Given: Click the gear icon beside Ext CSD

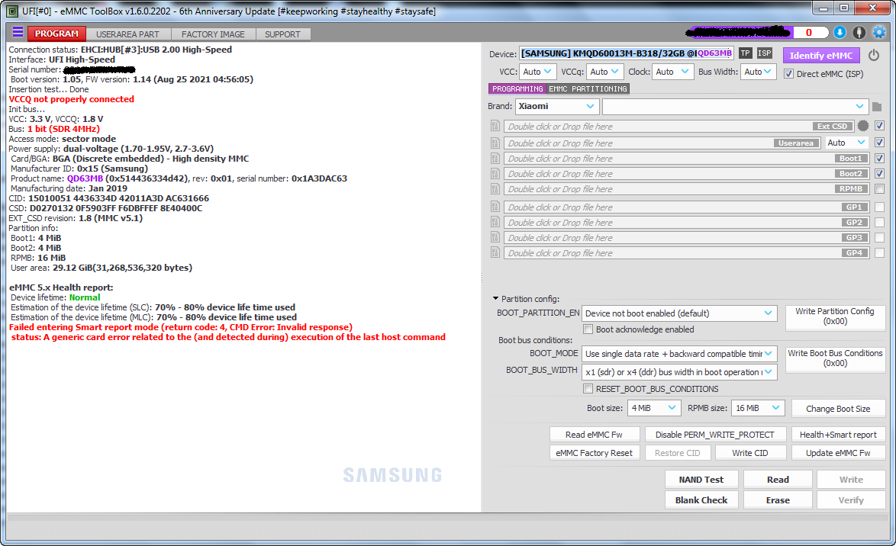Looking at the screenshot, I should (863, 126).
